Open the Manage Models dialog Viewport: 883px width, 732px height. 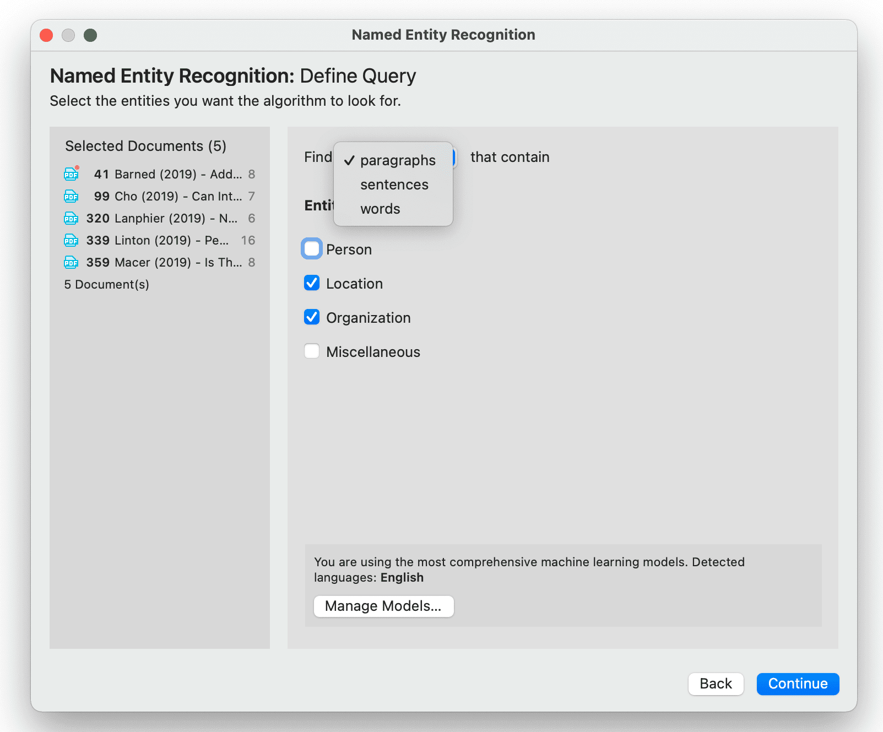(x=383, y=606)
